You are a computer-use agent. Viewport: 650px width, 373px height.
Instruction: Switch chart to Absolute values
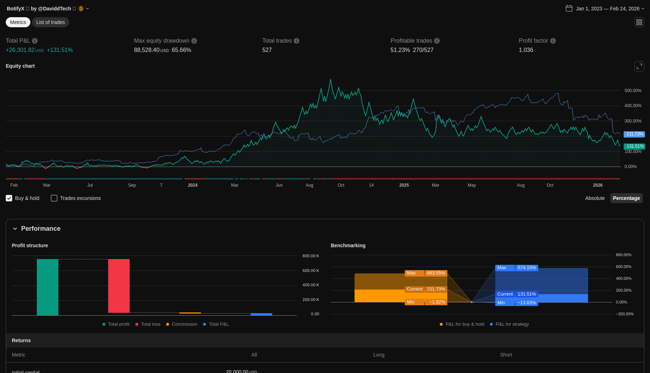pyautogui.click(x=594, y=198)
